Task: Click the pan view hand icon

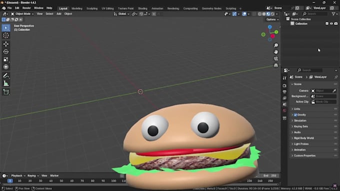Action: pyautogui.click(x=276, y=52)
